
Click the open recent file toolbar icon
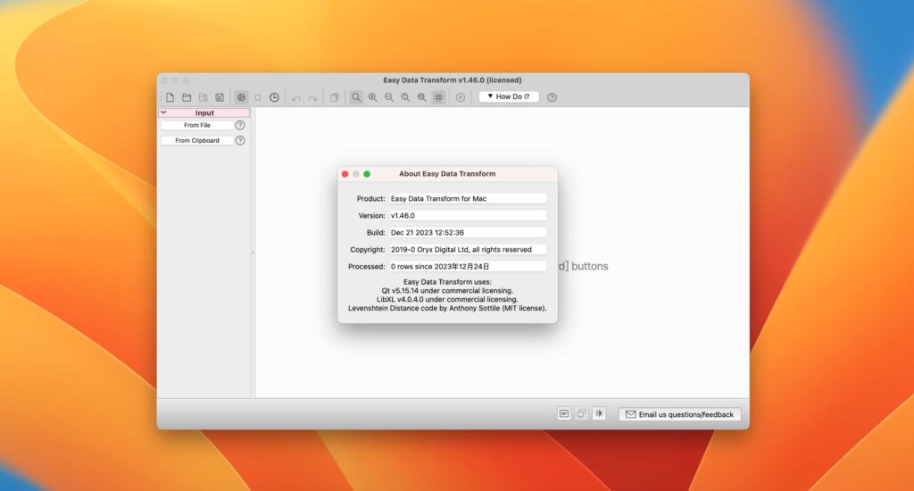pyautogui.click(x=203, y=97)
